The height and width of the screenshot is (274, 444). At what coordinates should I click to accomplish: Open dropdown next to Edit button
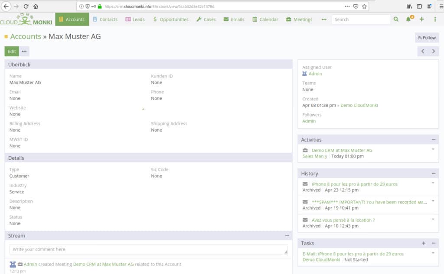tap(24, 51)
